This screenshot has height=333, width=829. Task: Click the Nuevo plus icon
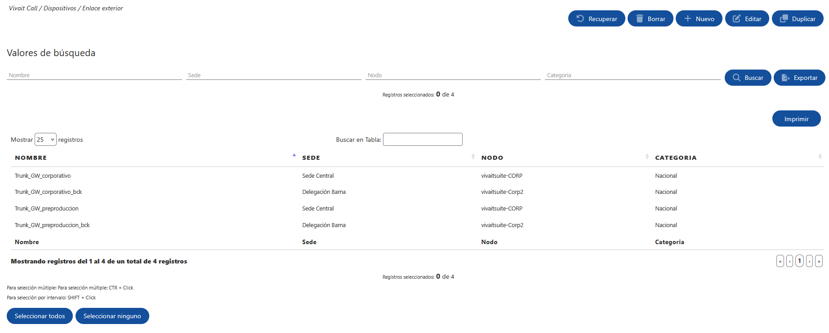(687, 18)
